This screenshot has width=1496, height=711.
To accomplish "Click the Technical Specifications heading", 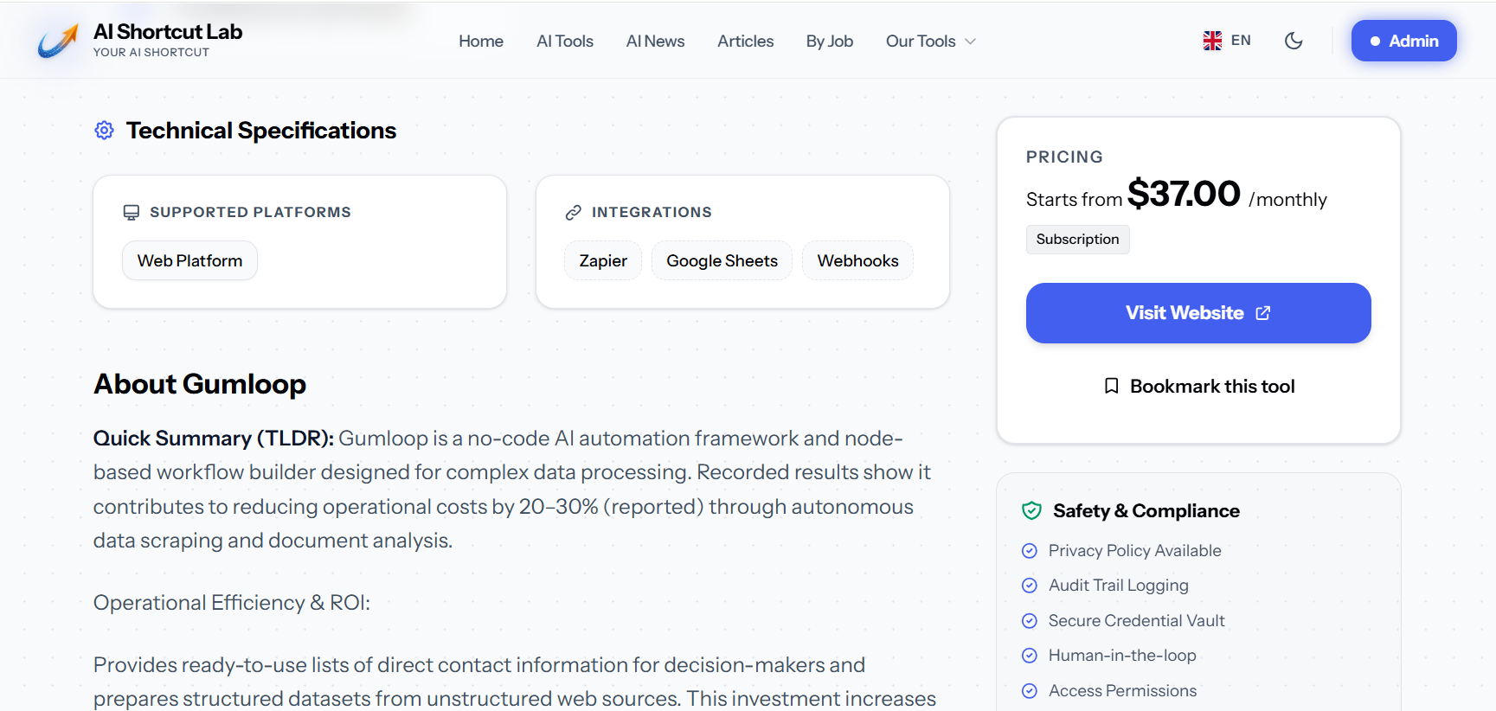I will click(x=261, y=131).
